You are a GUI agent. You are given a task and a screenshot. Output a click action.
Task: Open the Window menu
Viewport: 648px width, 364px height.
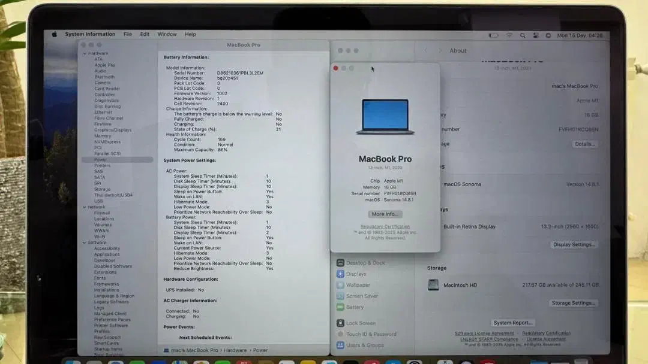click(167, 34)
